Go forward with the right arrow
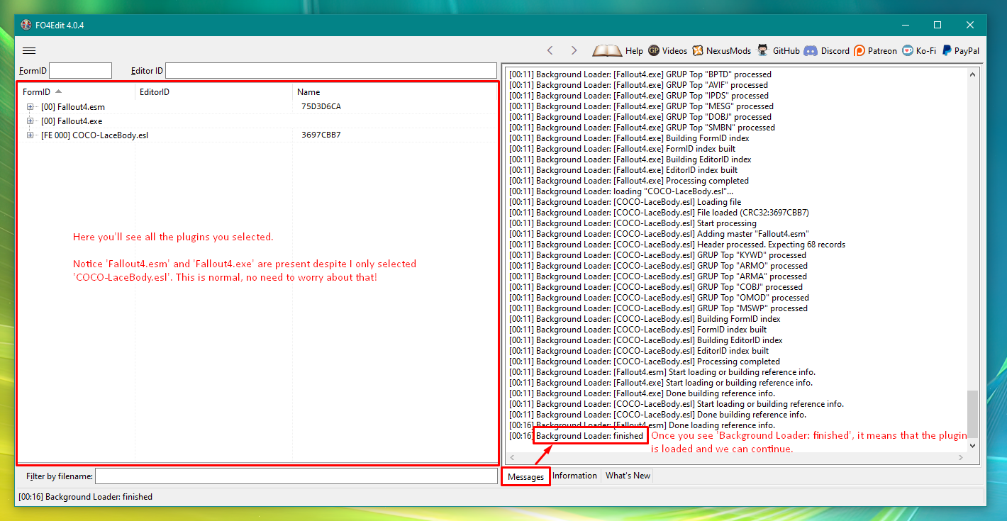1007x521 pixels. click(574, 50)
